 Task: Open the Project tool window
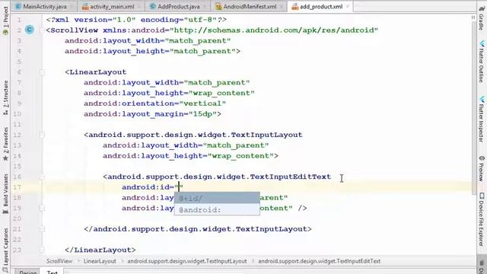5,21
